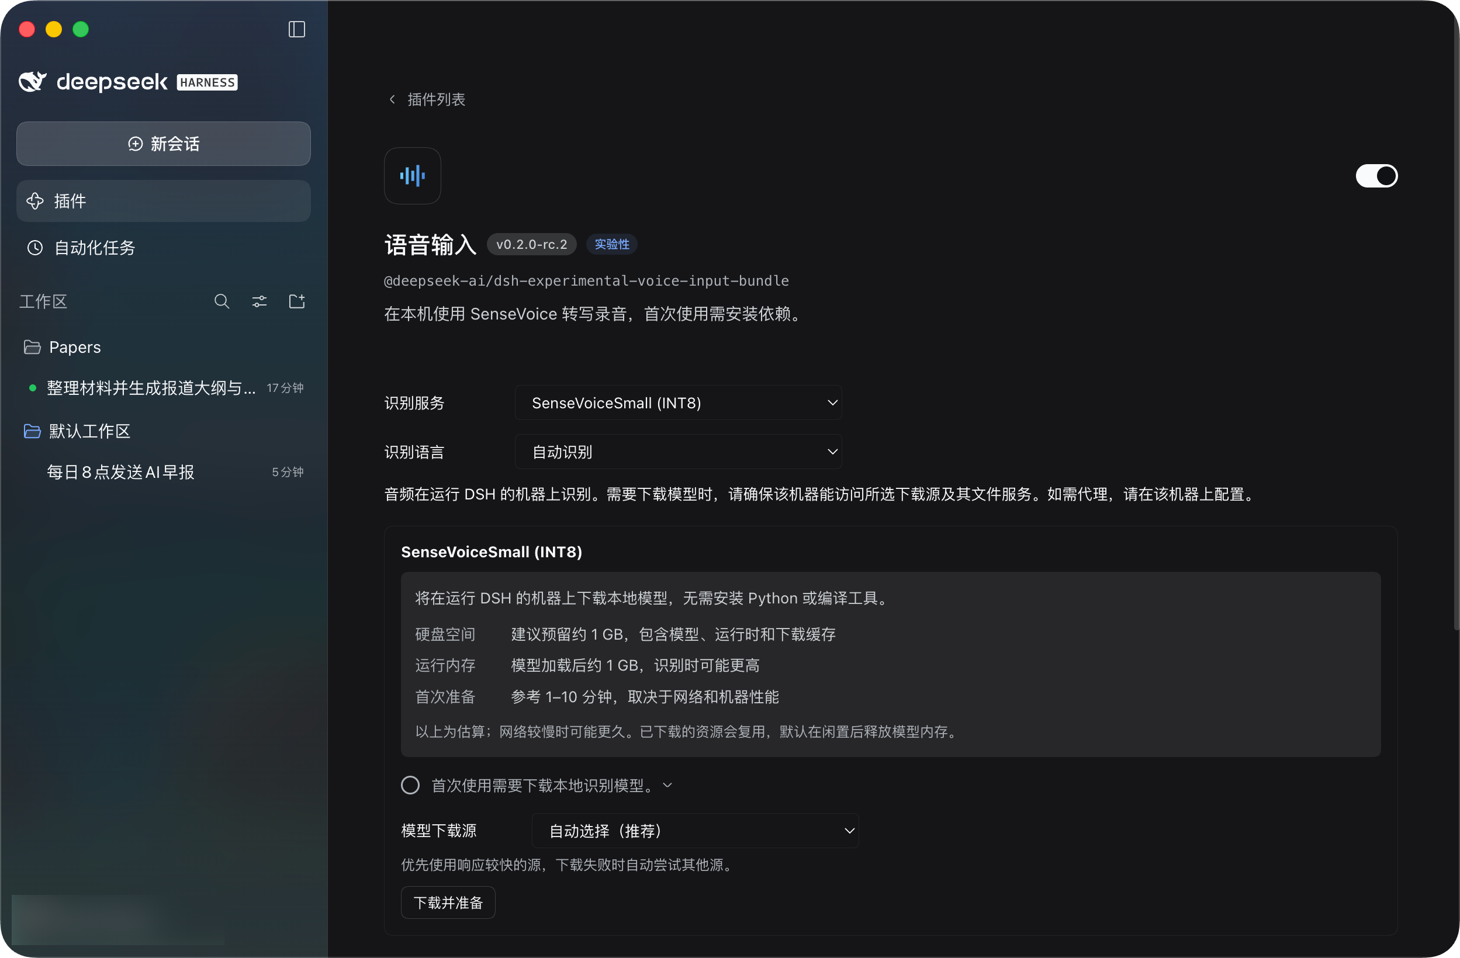Click the 下载并准备 button

pyautogui.click(x=448, y=903)
